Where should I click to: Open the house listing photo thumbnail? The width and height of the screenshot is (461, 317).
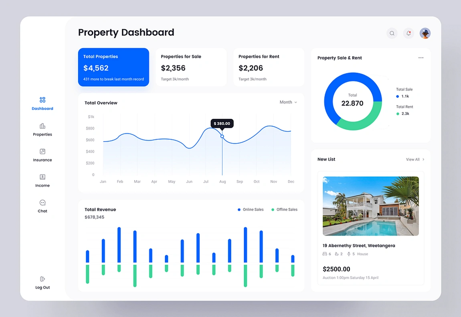coord(371,206)
